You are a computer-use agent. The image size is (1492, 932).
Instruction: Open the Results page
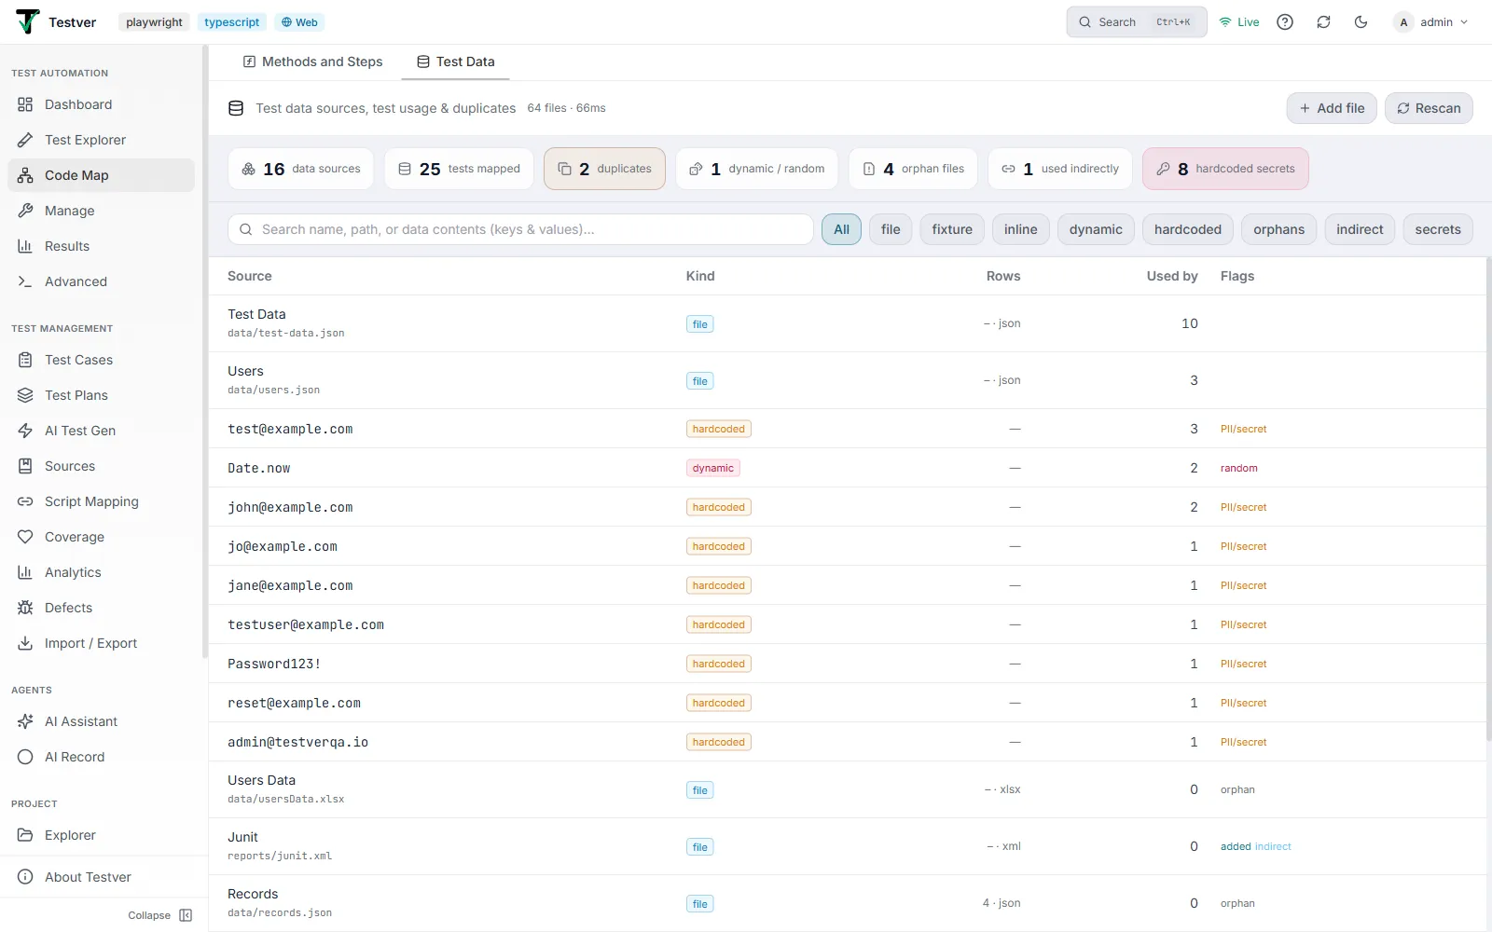click(x=101, y=246)
